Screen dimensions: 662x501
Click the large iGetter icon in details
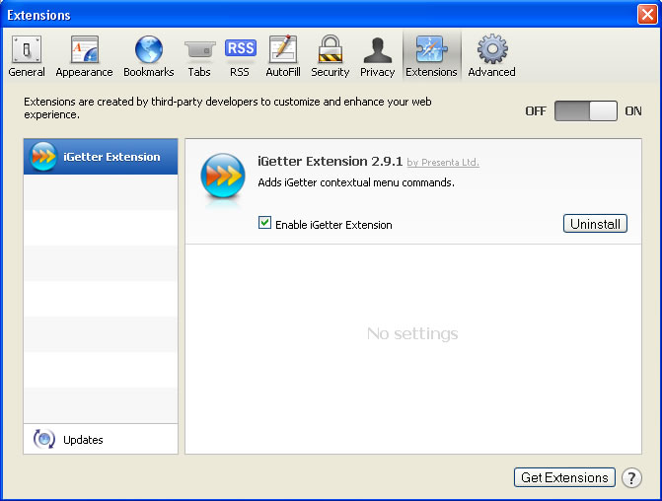223,177
